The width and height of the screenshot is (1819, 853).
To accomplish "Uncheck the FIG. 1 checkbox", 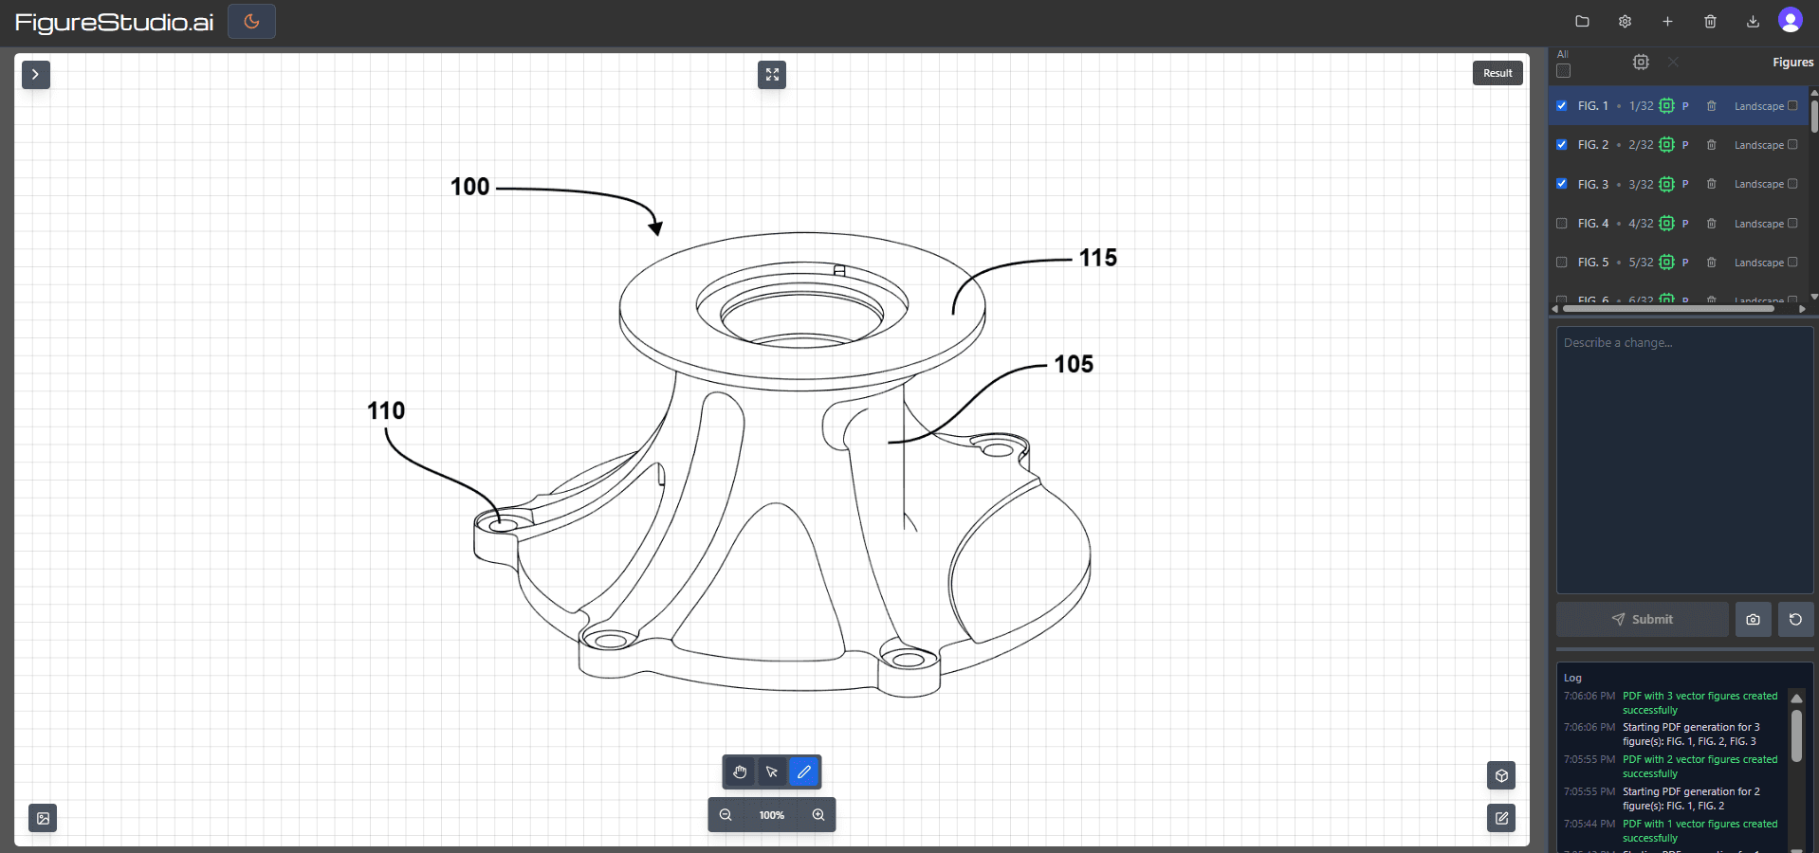I will (1562, 106).
